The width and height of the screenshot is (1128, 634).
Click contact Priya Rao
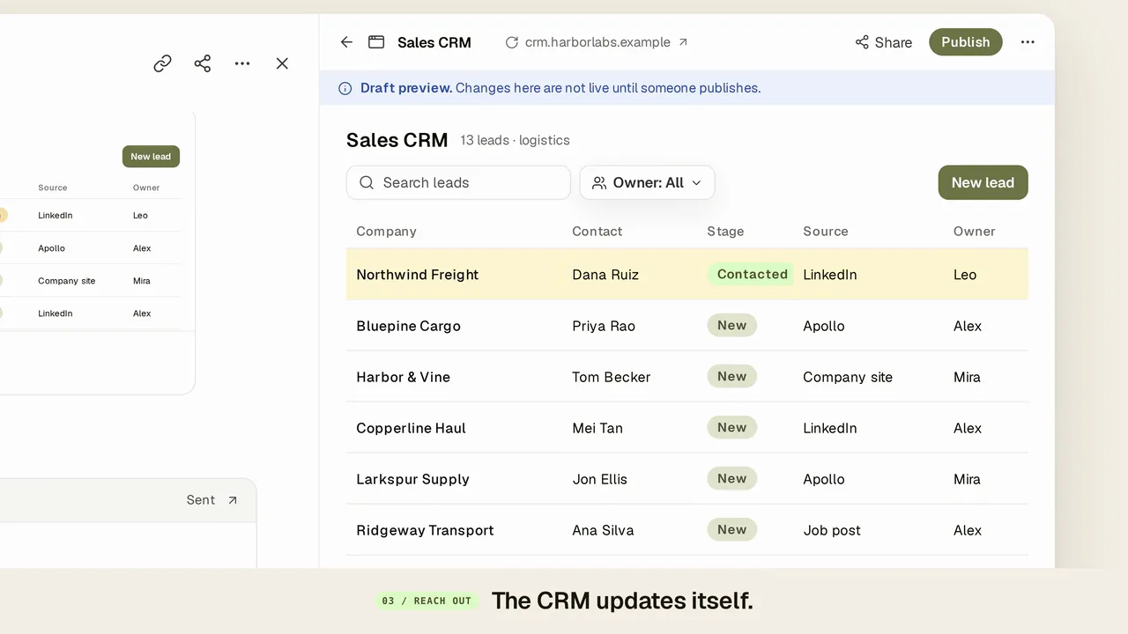click(604, 326)
